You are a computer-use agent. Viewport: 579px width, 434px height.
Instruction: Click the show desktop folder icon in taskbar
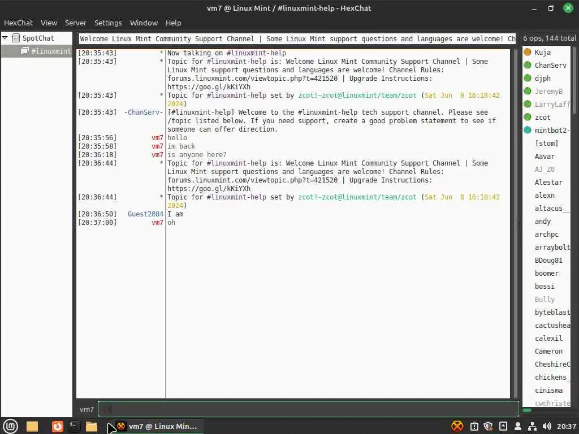point(32,426)
